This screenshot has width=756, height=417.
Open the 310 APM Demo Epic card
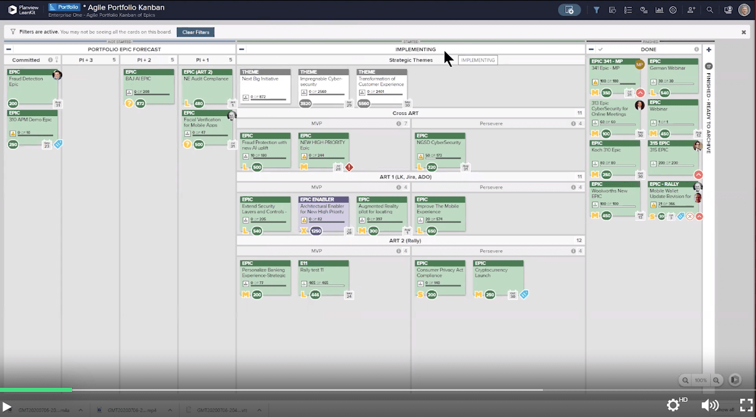coord(33,127)
